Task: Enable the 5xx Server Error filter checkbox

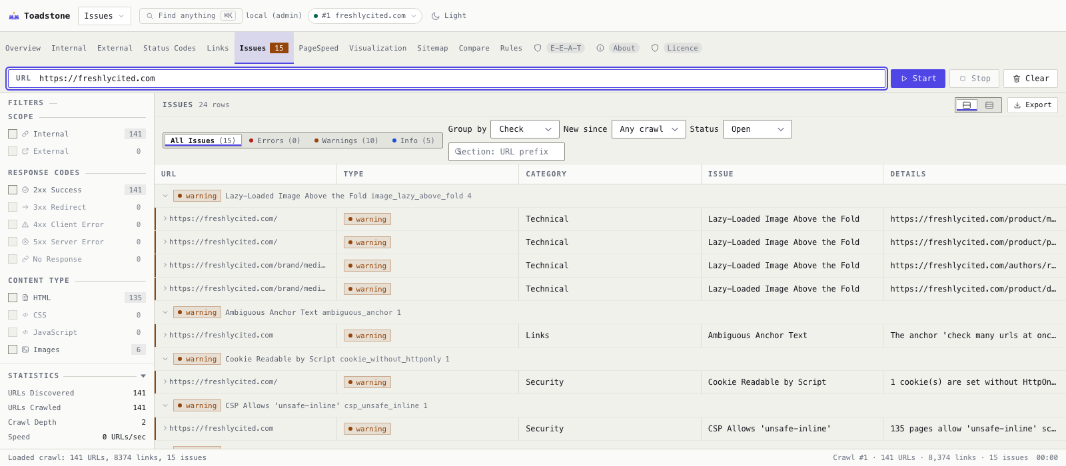Action: [x=13, y=242]
